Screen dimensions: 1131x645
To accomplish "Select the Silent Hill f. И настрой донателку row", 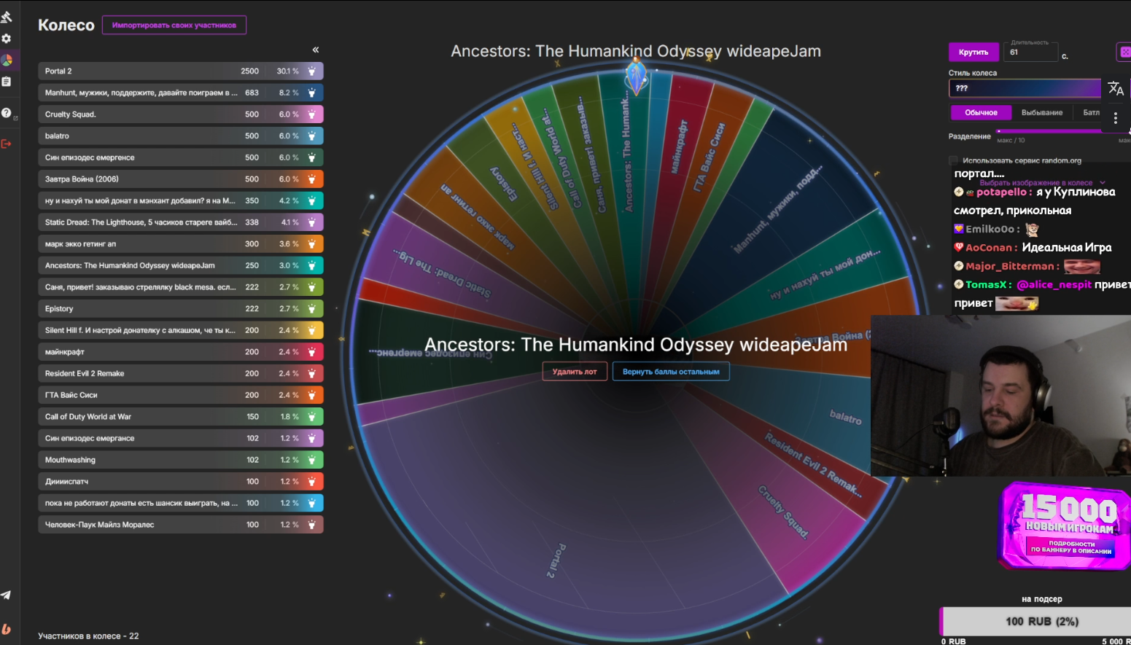I will (181, 330).
